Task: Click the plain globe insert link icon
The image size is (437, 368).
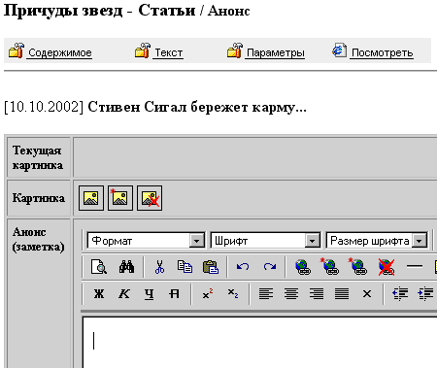Action: point(303,267)
